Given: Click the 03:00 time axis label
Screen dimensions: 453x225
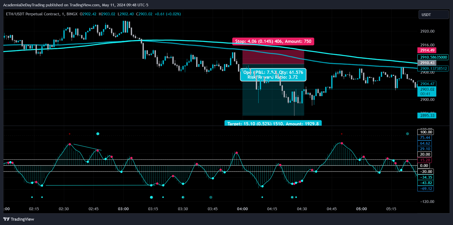Looking at the screenshot, I should coord(123,209).
